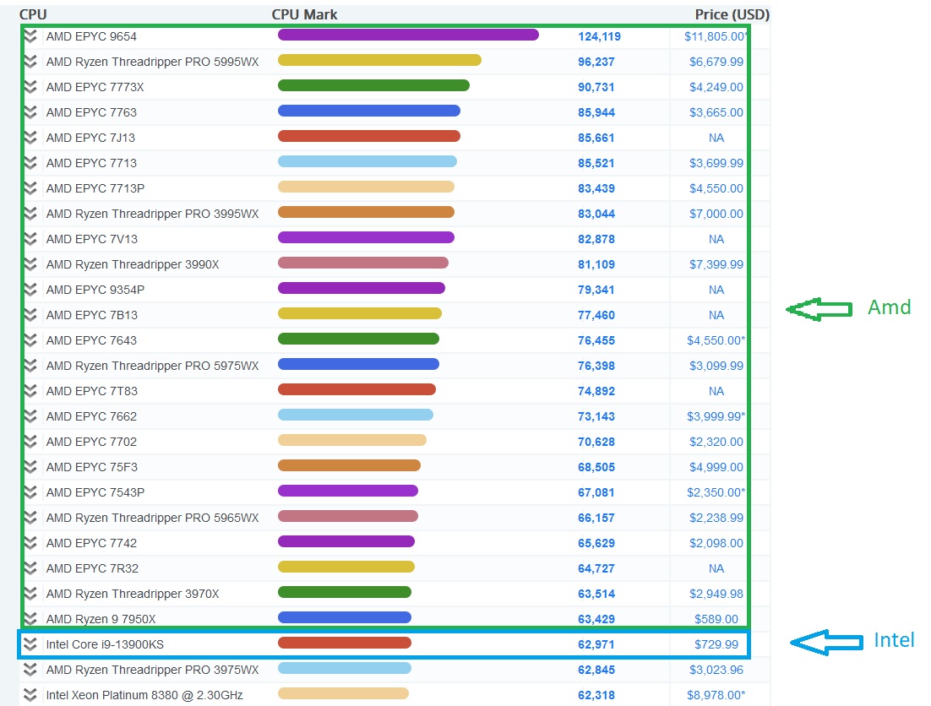Select the 79,341 CPU Mark score
The image size is (931, 706).
point(596,291)
